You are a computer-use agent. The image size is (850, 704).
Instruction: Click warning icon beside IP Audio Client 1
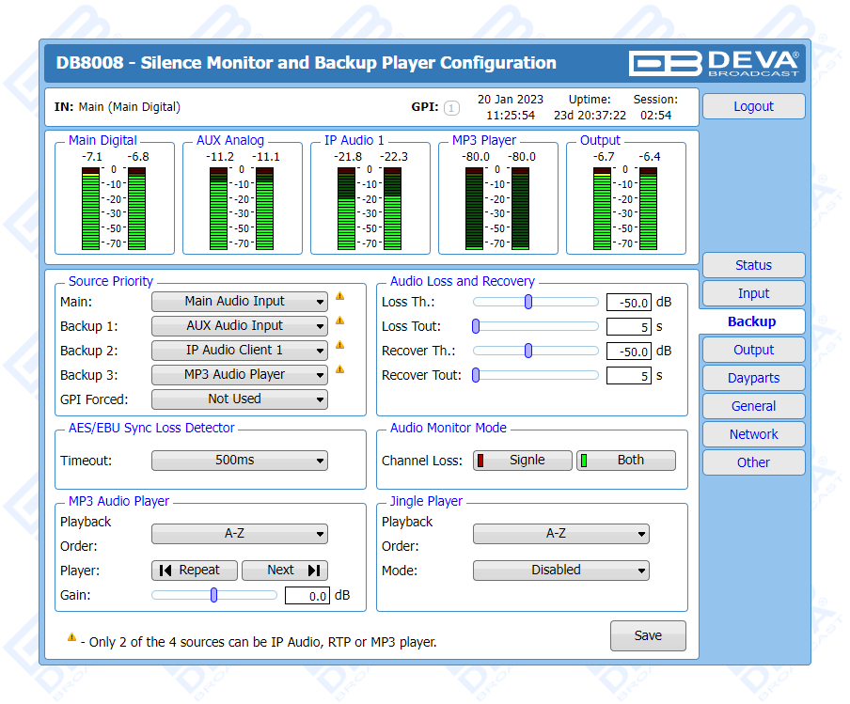point(339,345)
